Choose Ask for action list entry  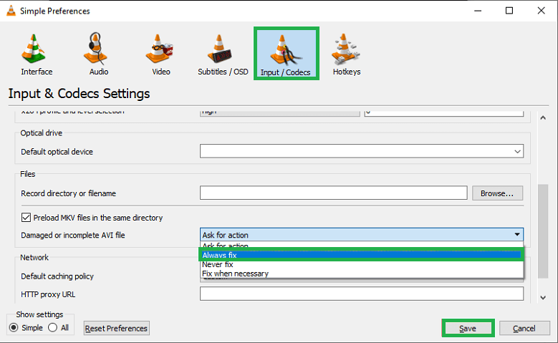click(x=362, y=246)
